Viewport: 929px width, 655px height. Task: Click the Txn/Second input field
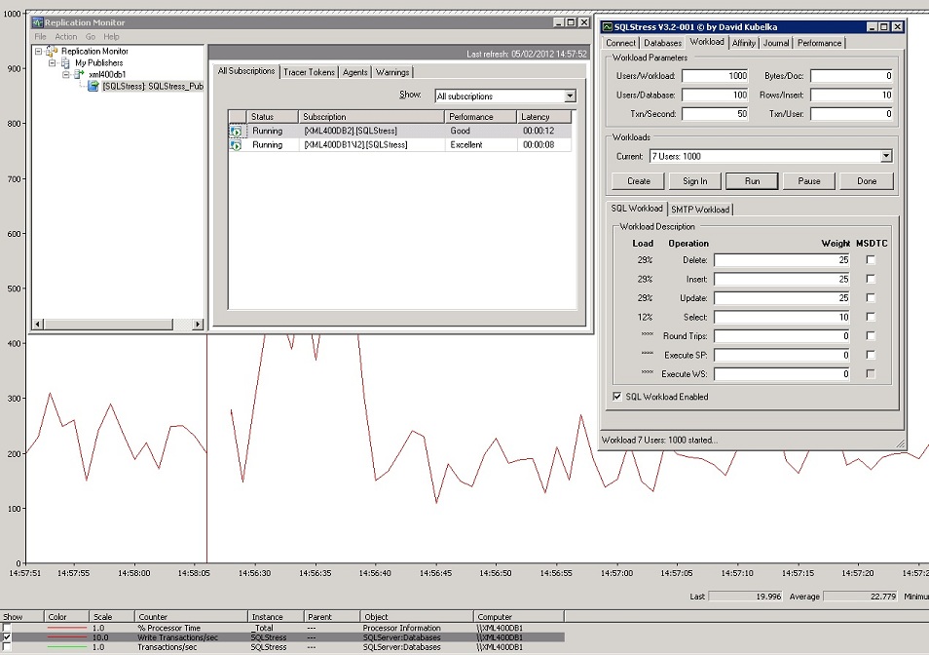714,114
